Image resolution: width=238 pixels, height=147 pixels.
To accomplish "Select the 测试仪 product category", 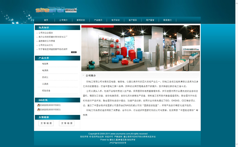I will (45, 77).
